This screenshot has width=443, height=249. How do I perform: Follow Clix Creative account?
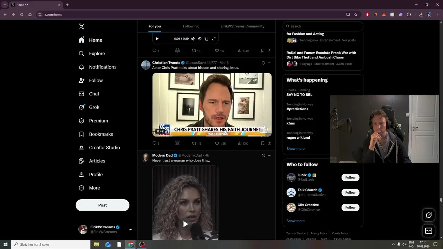click(x=350, y=207)
